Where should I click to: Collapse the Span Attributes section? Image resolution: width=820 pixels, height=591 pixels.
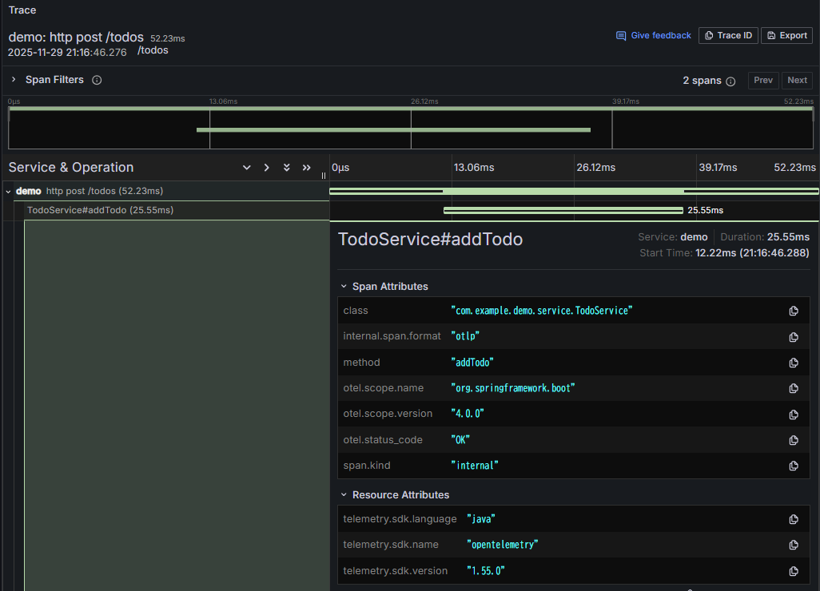pos(344,287)
